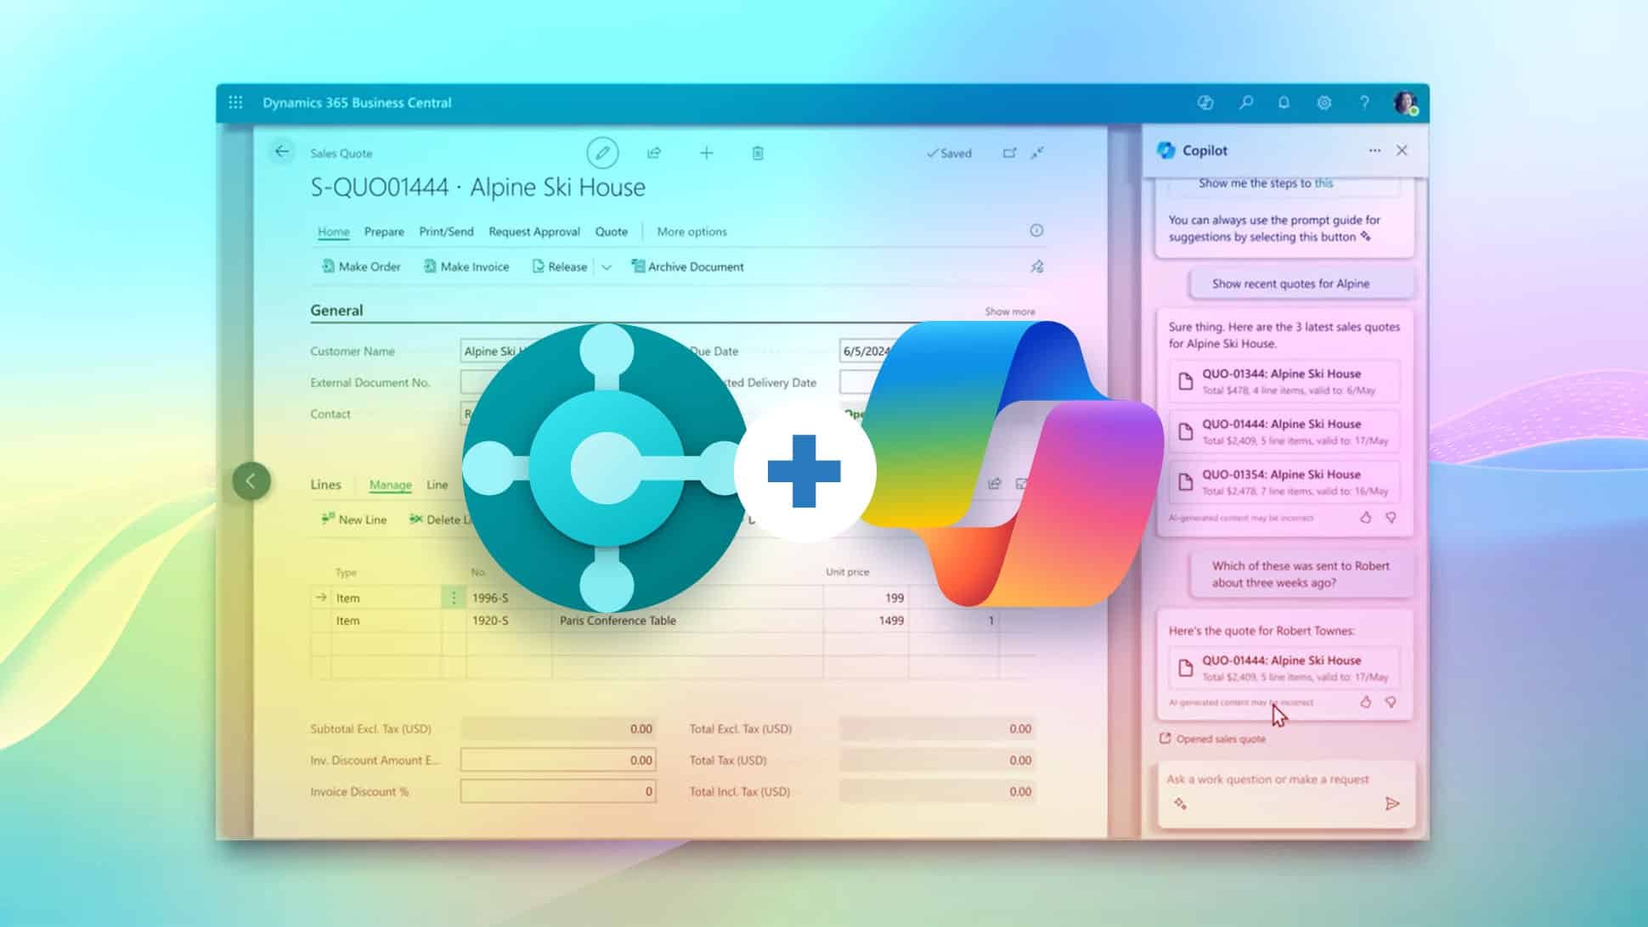Click thumbs down on latest quotes answer
Image resolution: width=1648 pixels, height=927 pixels.
coord(1391,517)
